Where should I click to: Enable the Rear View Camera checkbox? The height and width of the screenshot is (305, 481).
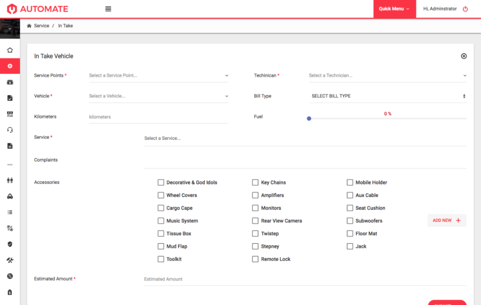[x=255, y=220]
